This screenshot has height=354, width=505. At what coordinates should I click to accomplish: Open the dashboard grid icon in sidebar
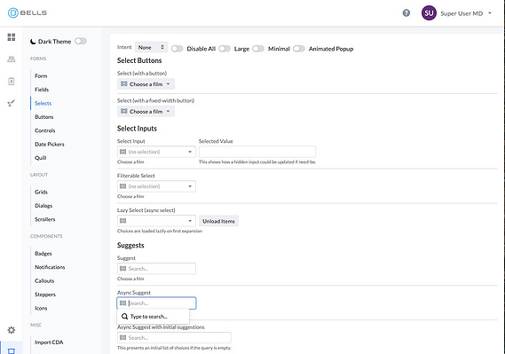(12, 37)
